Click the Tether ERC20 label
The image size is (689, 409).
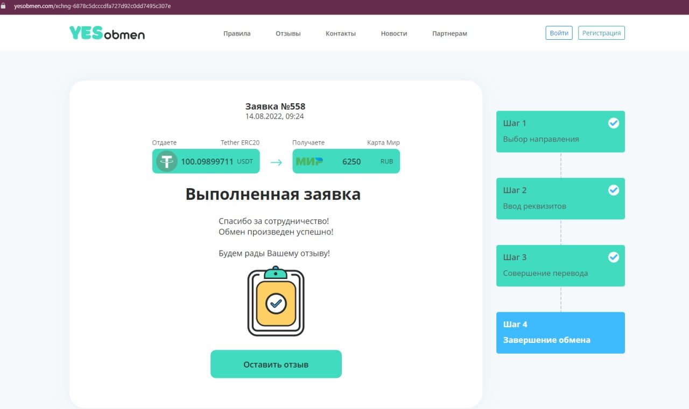pos(240,142)
